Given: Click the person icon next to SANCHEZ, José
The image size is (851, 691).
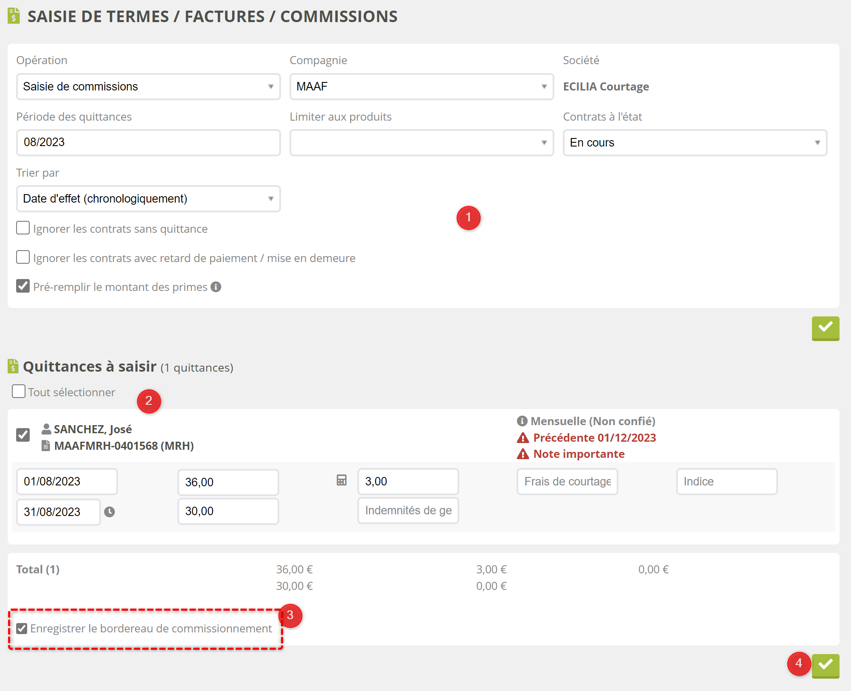Looking at the screenshot, I should (46, 429).
